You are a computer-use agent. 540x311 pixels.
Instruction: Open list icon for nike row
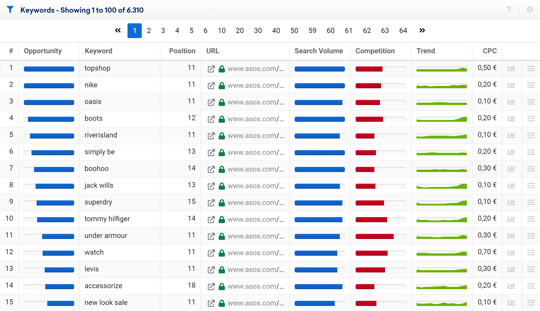point(531,85)
